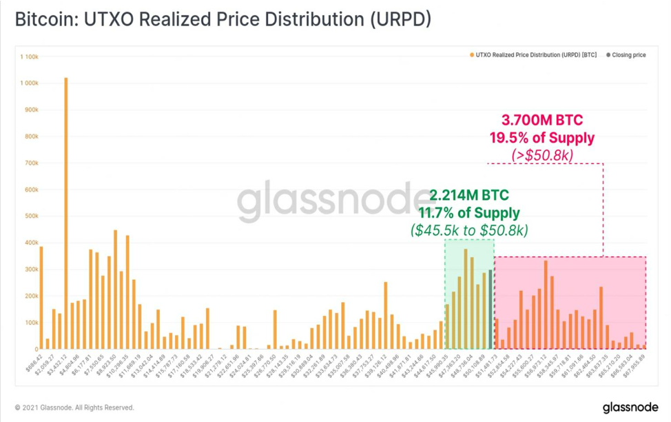
Task: Click the $886.42 x-axis label
Action: click(33, 363)
